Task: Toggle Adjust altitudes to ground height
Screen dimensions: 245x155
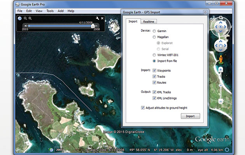Action: 143,108
